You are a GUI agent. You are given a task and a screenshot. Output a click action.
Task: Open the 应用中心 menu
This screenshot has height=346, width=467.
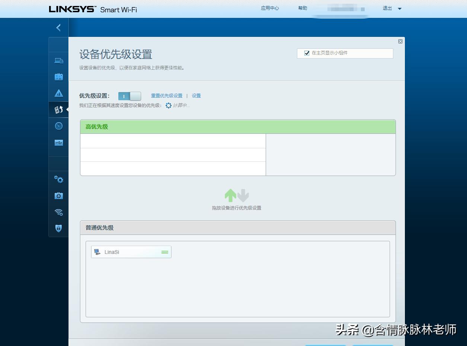click(269, 8)
